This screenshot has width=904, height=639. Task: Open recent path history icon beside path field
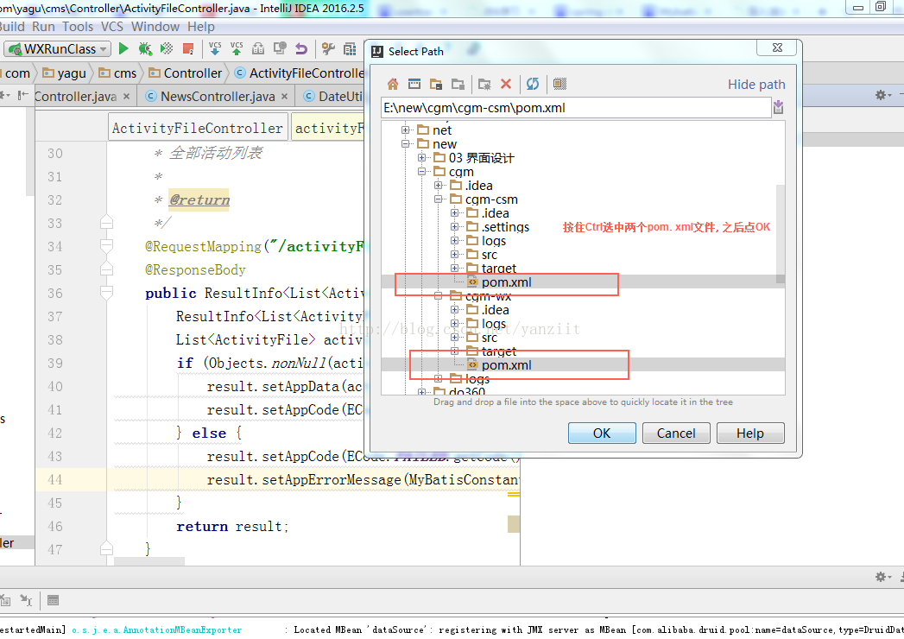778,107
